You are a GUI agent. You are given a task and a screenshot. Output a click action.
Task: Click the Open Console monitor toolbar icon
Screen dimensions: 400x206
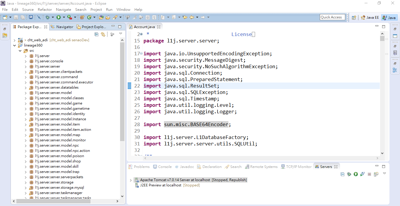pos(31,17)
